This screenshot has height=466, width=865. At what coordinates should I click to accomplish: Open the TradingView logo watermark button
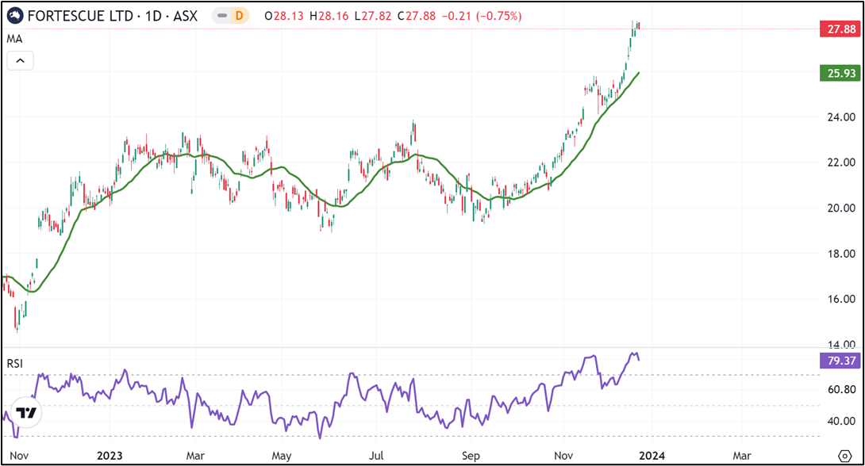coord(25,412)
